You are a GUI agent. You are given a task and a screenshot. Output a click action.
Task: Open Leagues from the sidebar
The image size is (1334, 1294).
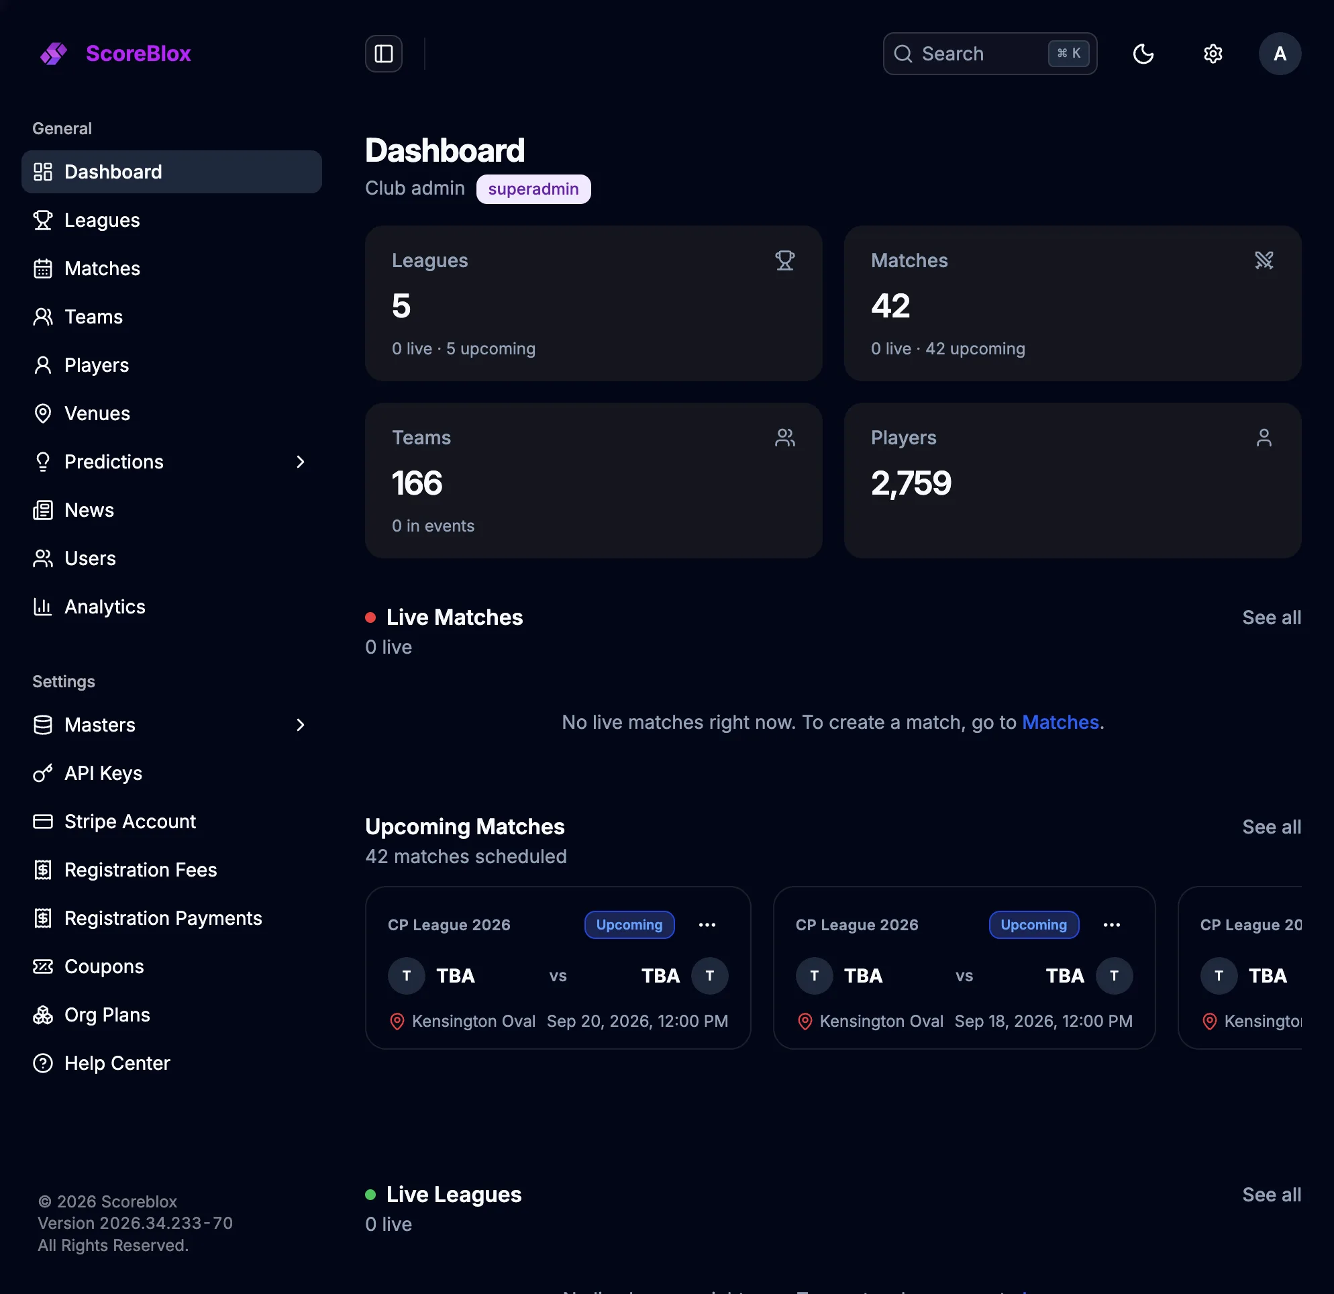[x=172, y=220]
